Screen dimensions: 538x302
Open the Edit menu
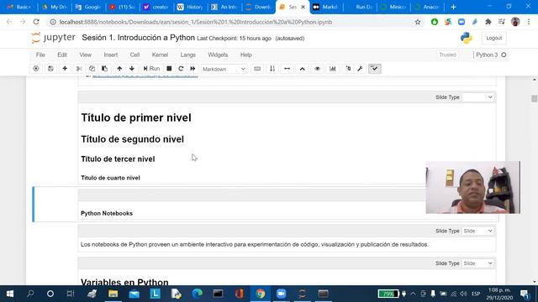click(x=62, y=55)
